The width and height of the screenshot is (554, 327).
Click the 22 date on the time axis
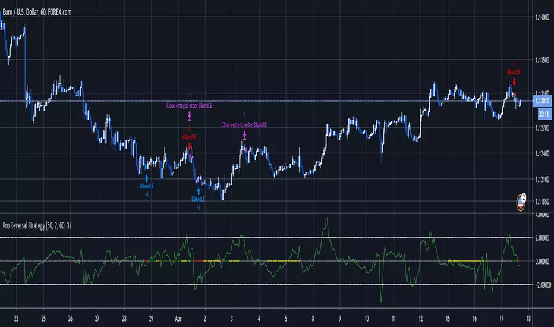(x=16, y=319)
